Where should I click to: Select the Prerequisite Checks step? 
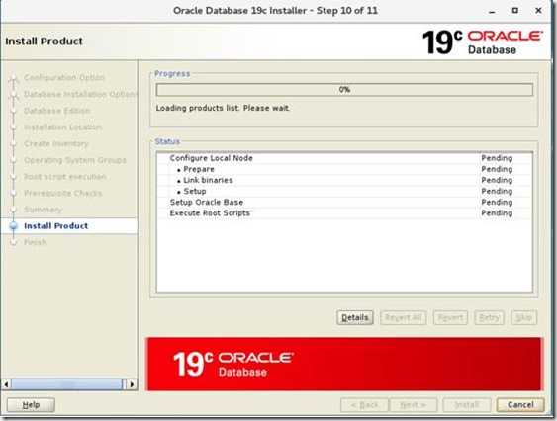click(x=63, y=193)
